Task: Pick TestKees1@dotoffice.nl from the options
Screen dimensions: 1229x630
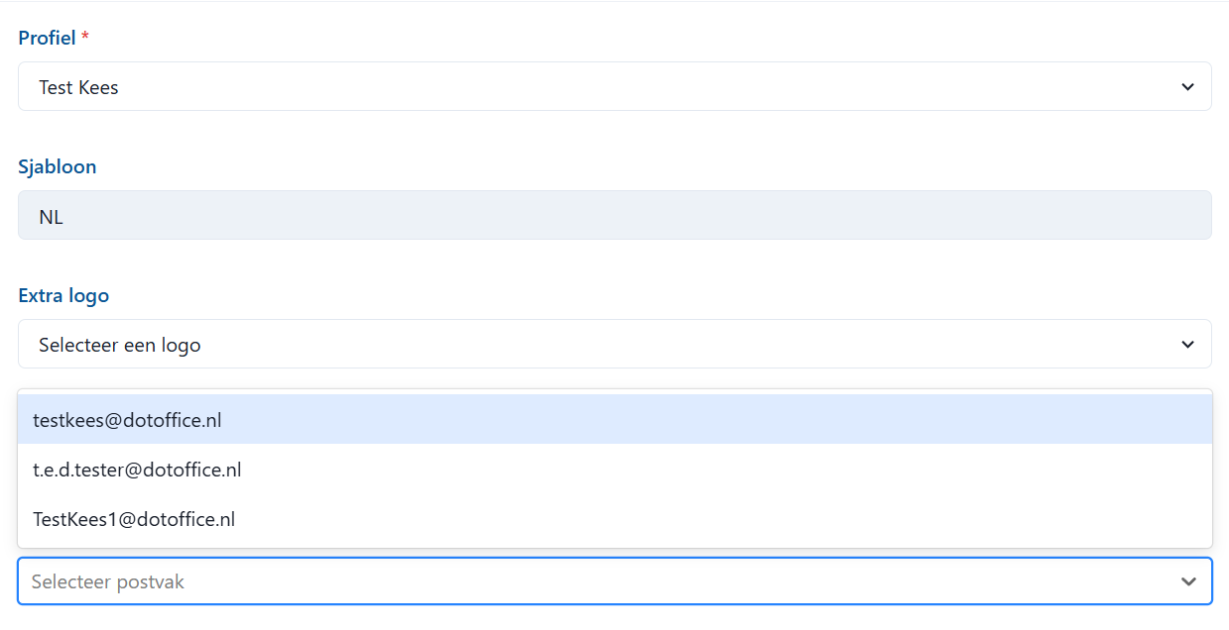Action: (134, 519)
